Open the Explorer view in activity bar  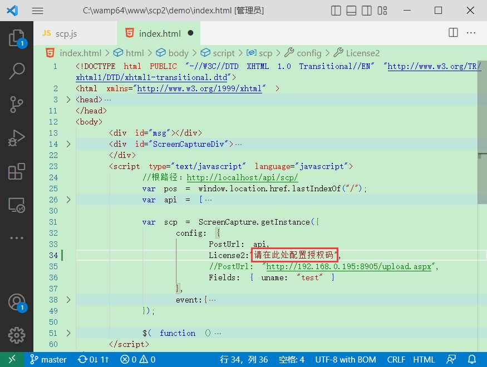(16, 38)
